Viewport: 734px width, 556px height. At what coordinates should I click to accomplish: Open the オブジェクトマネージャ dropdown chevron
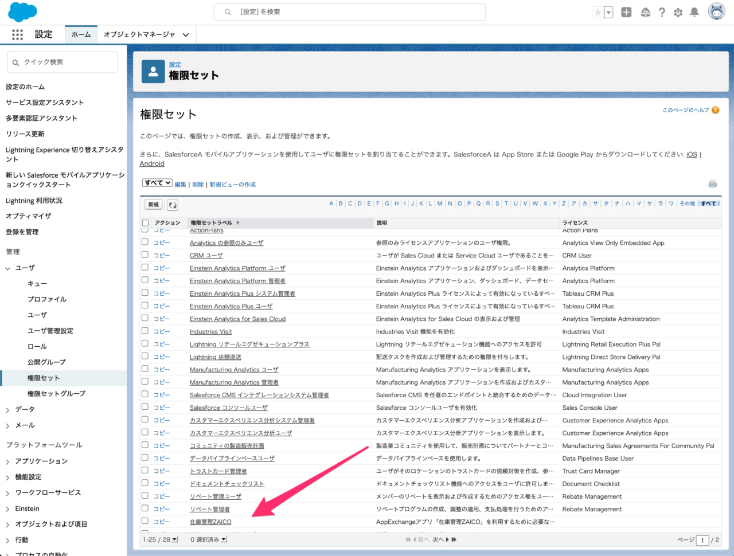(186, 35)
